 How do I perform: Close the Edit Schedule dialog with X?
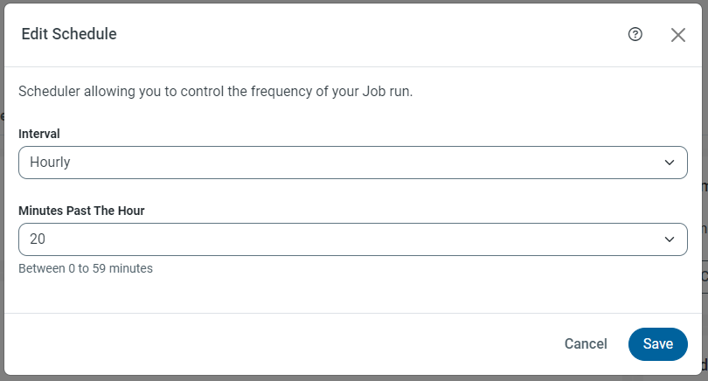678,35
